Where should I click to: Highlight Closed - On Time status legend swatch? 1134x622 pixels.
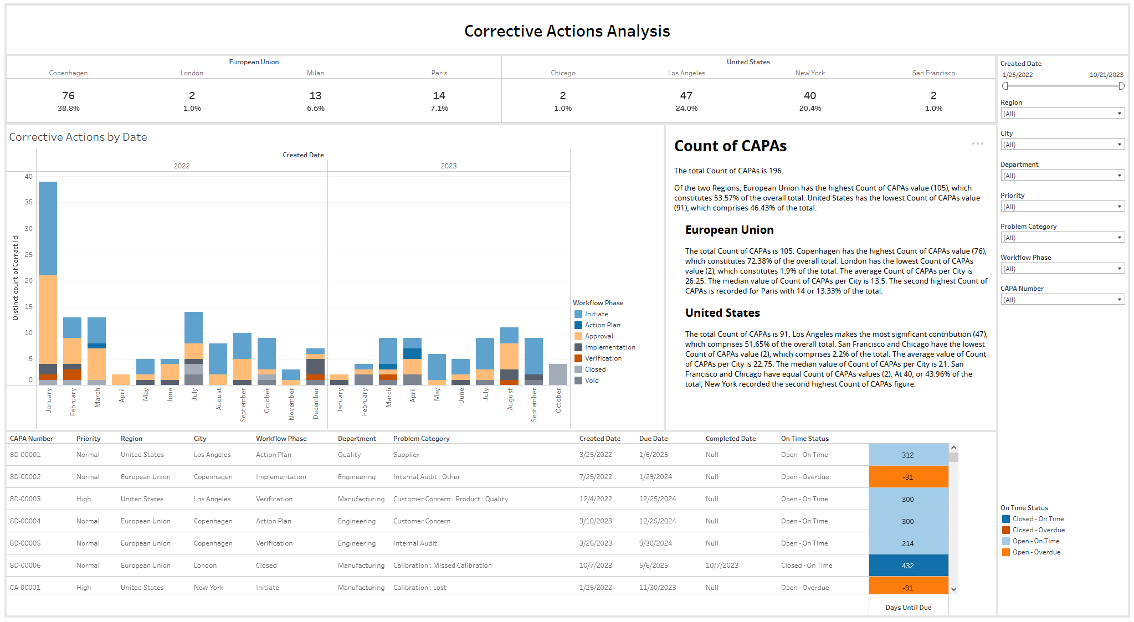pos(1006,519)
